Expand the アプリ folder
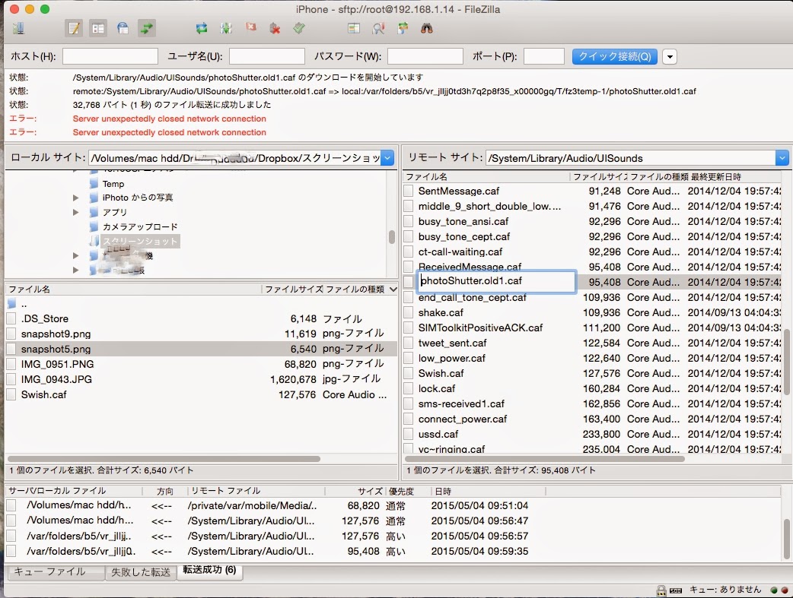The width and height of the screenshot is (793, 598). point(76,212)
